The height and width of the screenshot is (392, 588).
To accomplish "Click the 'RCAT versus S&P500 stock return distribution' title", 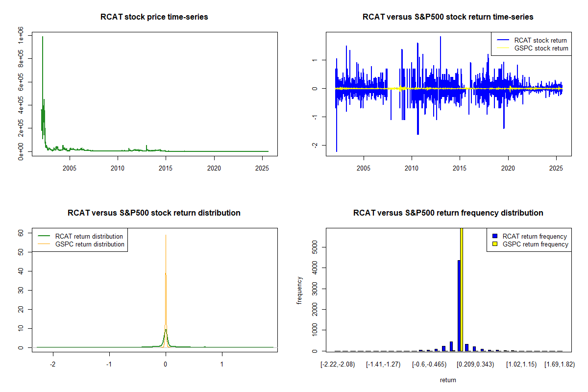I will (x=154, y=213).
